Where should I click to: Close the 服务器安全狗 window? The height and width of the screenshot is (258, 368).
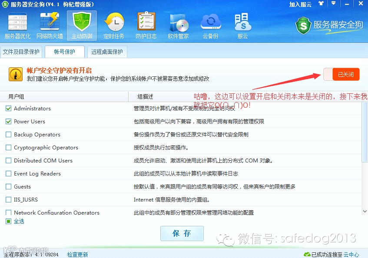coord(361,3)
